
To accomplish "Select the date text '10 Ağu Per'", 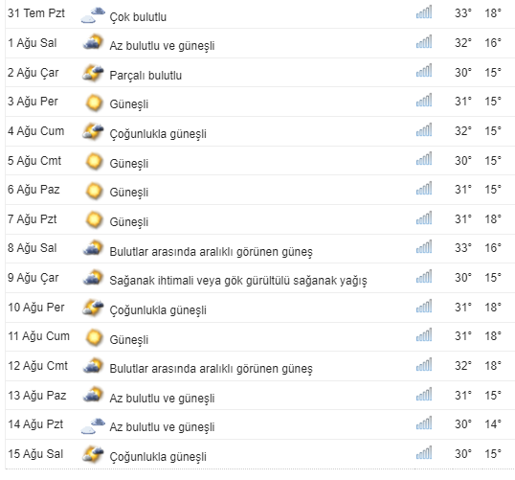I will pos(36,308).
